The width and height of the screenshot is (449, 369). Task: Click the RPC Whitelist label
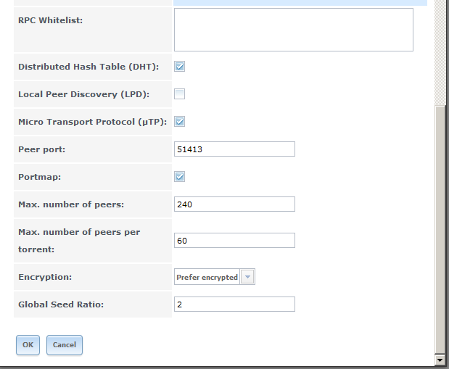pyautogui.click(x=51, y=20)
